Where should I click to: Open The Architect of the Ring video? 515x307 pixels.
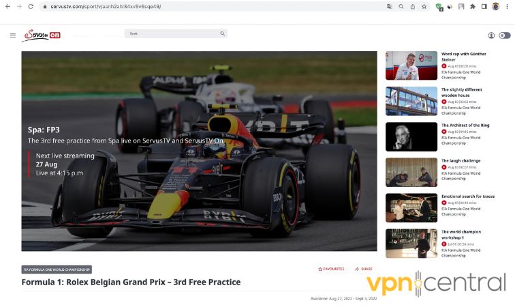[x=411, y=136]
